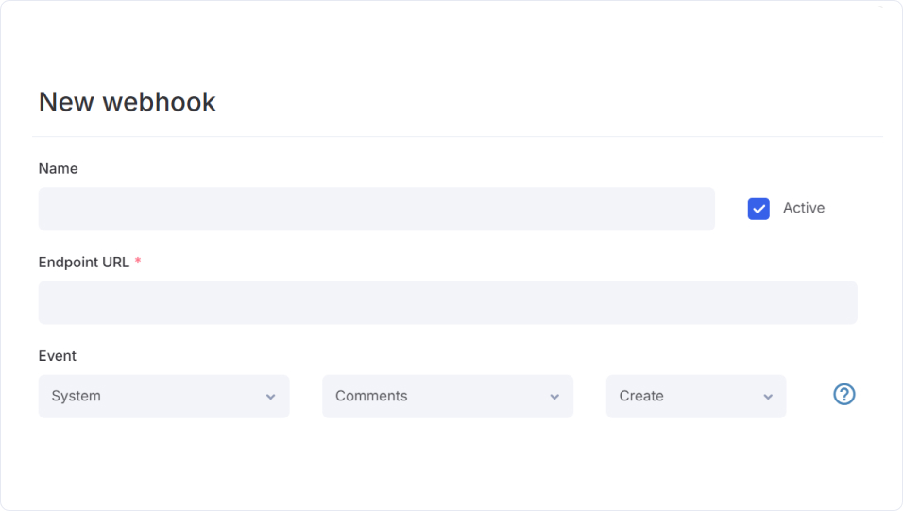Image resolution: width=903 pixels, height=511 pixels.
Task: Focus the Name input field
Action: click(x=376, y=209)
